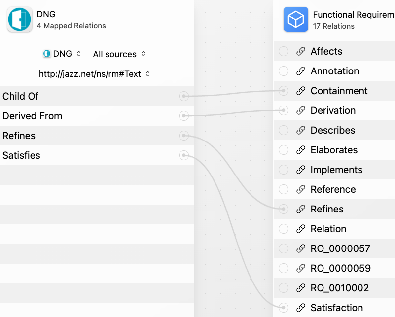Click the link icon next to RO_0000057

pos(300,248)
